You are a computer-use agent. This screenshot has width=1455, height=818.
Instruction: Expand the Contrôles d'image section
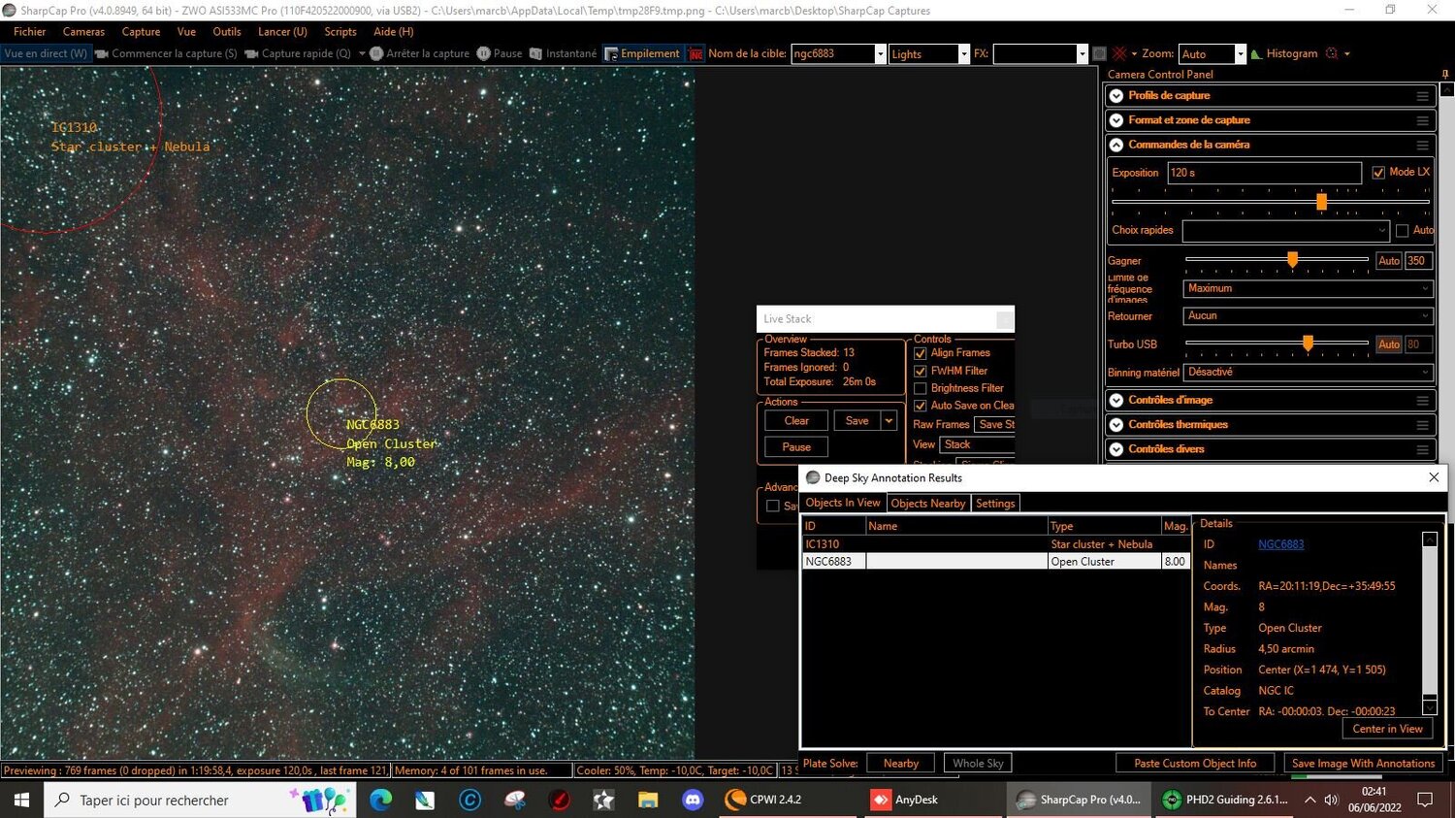1115,400
